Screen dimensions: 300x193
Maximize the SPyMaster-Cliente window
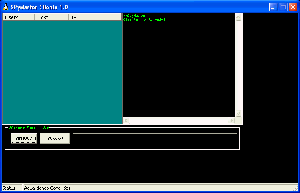283,7
